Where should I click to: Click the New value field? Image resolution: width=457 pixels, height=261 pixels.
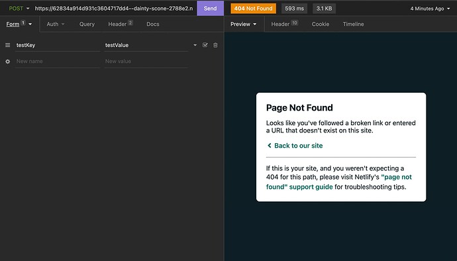point(146,61)
